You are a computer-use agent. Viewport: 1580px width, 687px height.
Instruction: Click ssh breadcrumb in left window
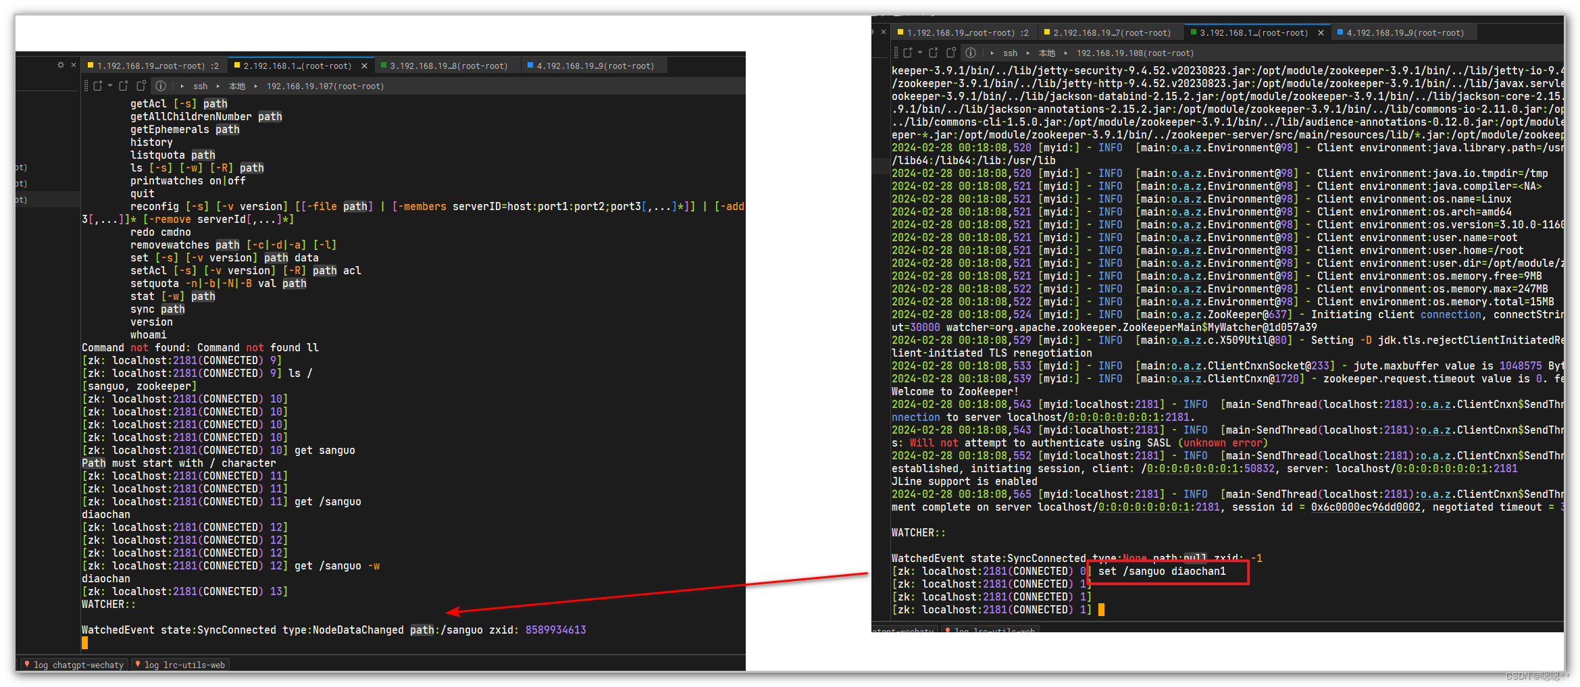pos(201,86)
